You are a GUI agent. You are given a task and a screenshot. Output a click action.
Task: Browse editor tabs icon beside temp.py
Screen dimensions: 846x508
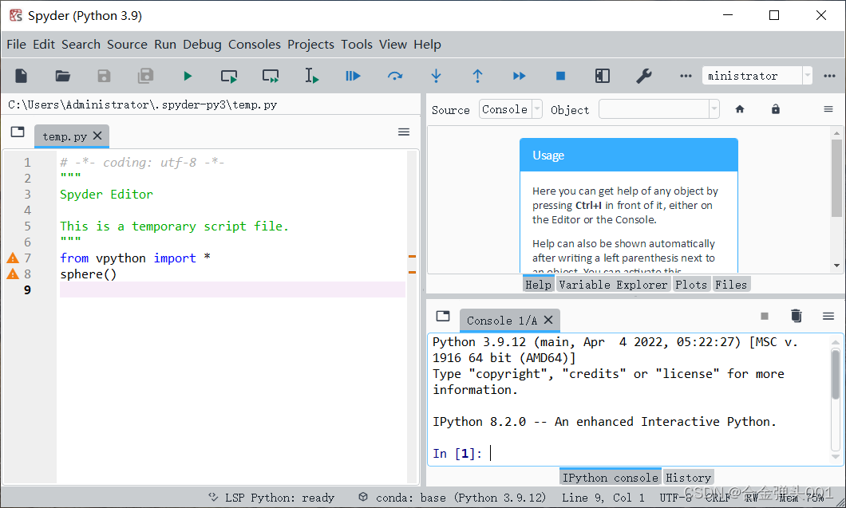(18, 132)
